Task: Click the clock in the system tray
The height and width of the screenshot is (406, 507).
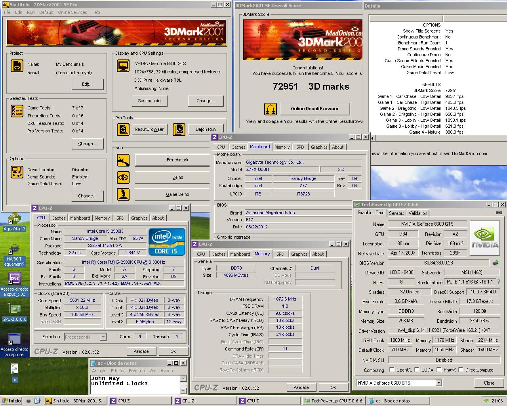Action: (x=497, y=401)
